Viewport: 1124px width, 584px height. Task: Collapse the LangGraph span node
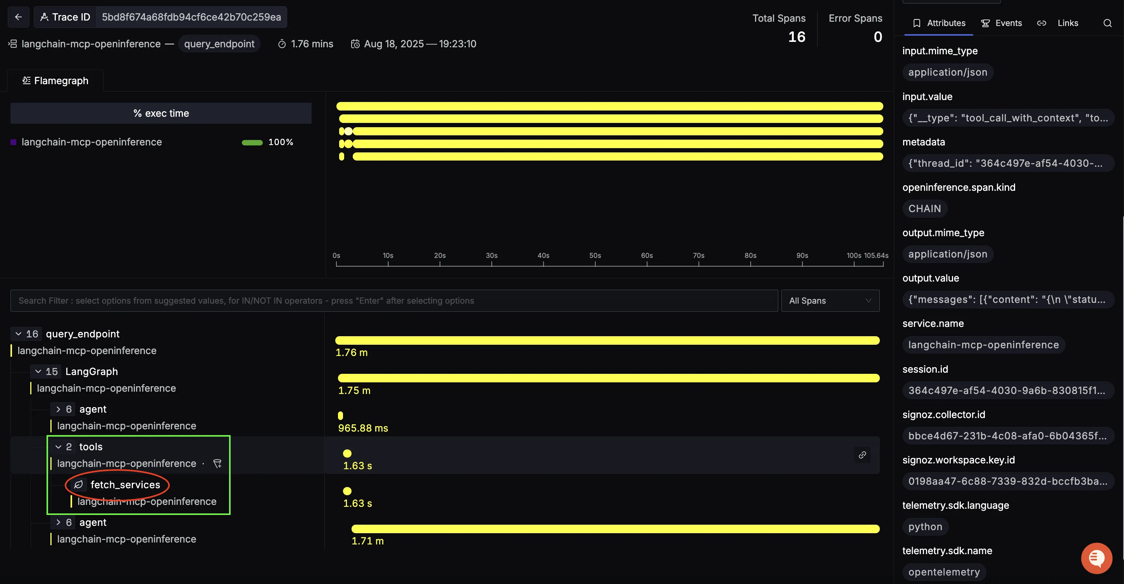click(x=38, y=371)
